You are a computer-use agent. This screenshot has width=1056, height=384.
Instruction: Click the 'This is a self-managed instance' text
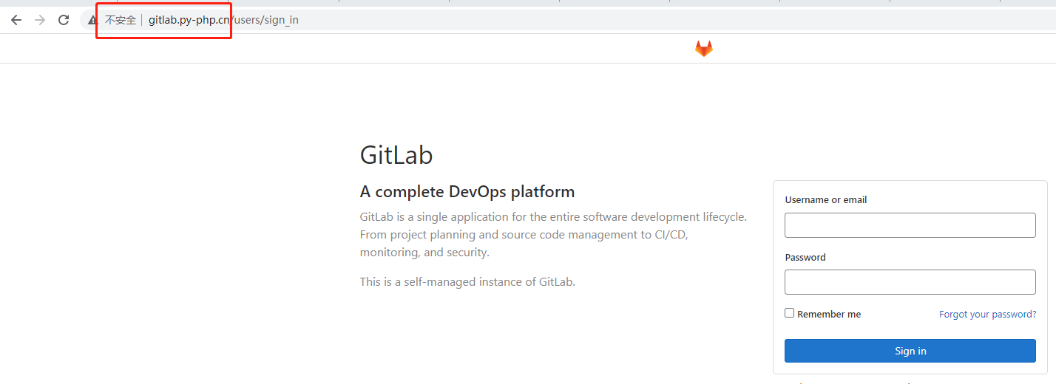(467, 281)
